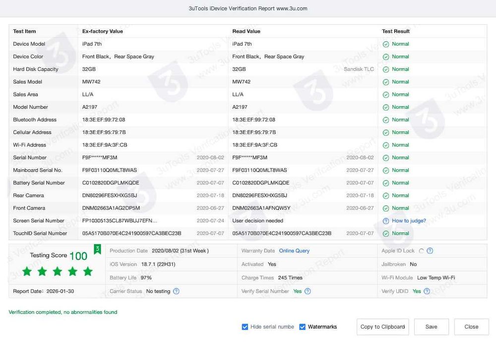Screen dimensions: 496x342
Task: Uncheck the Hide serial number checkbox
Action: (245, 327)
